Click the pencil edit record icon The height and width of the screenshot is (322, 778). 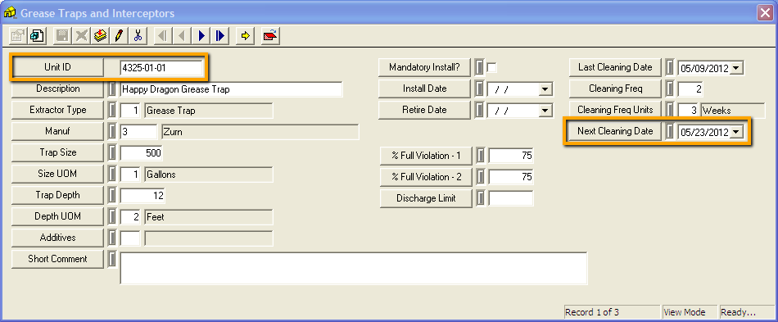tap(119, 36)
